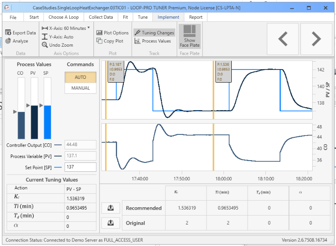The image size is (336, 246).
Task: Go to previous step with left arrow
Action: coord(283,39)
